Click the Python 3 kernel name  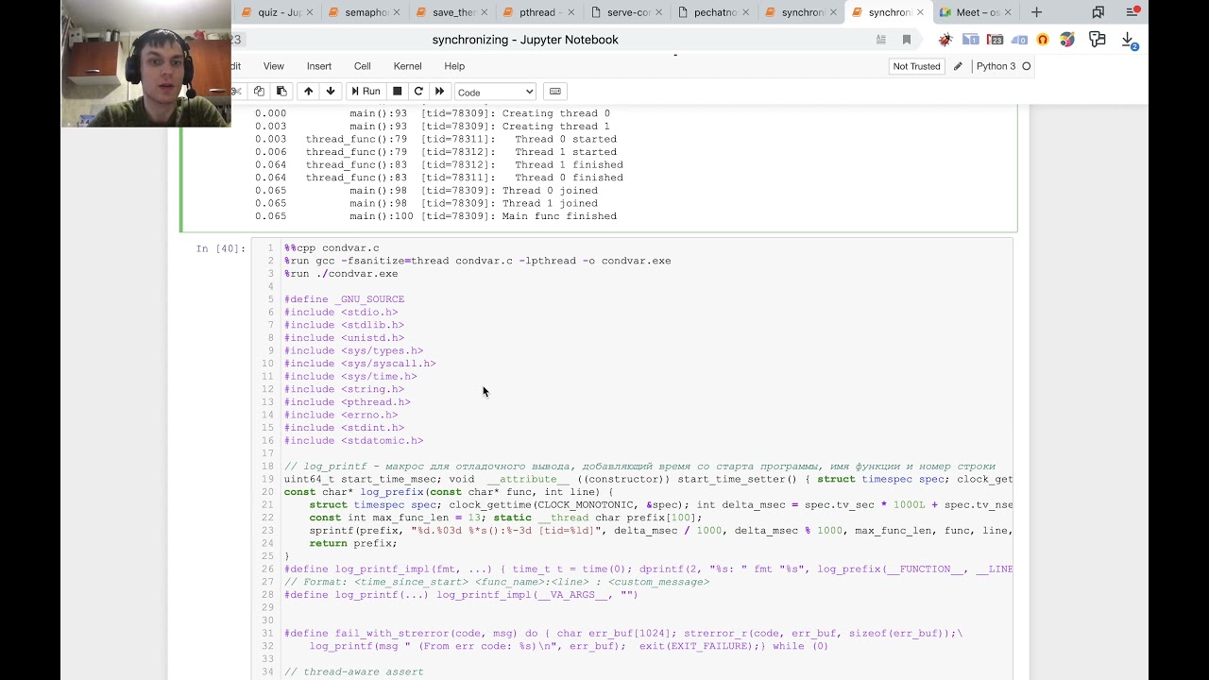click(x=996, y=66)
